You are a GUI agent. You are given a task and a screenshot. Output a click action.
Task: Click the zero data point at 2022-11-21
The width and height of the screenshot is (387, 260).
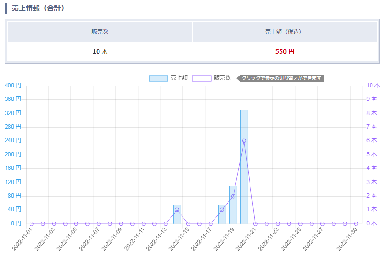point(256,224)
